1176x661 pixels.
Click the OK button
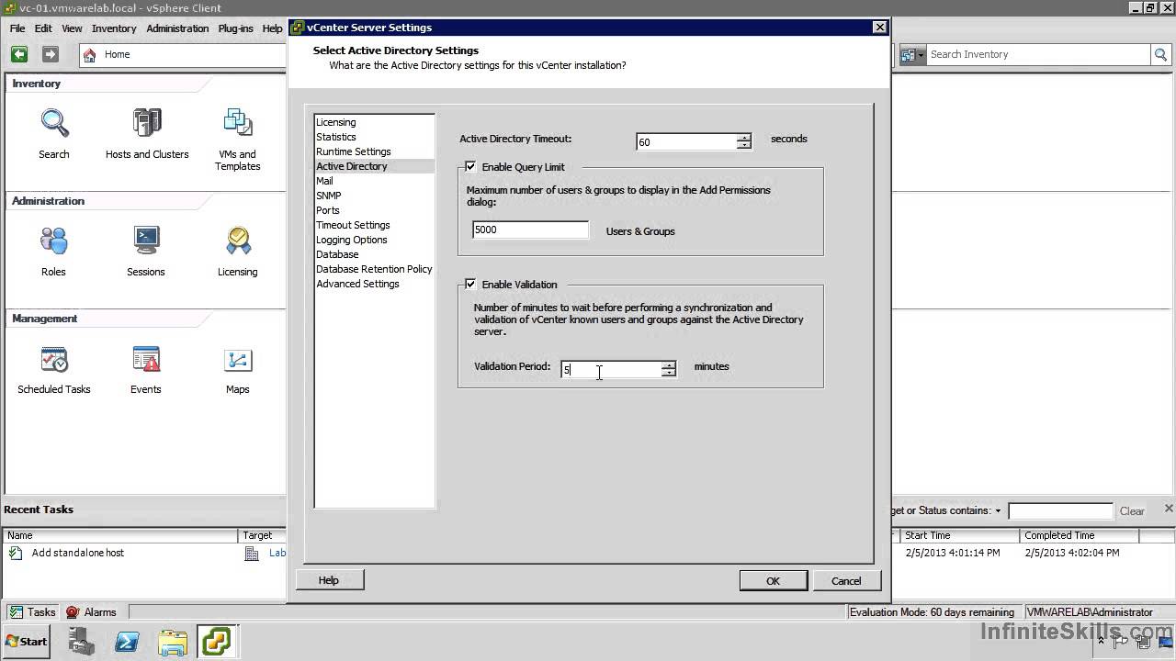[774, 580]
